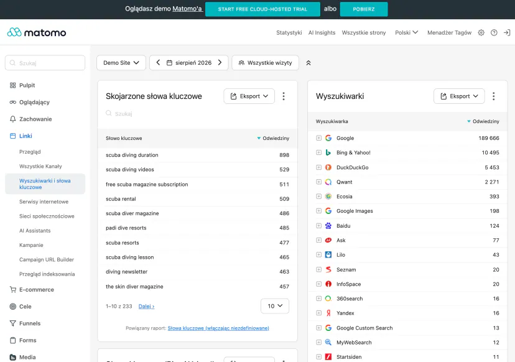Select Wszystkie Kanały submenu item
The height and width of the screenshot is (362, 515).
tap(40, 166)
